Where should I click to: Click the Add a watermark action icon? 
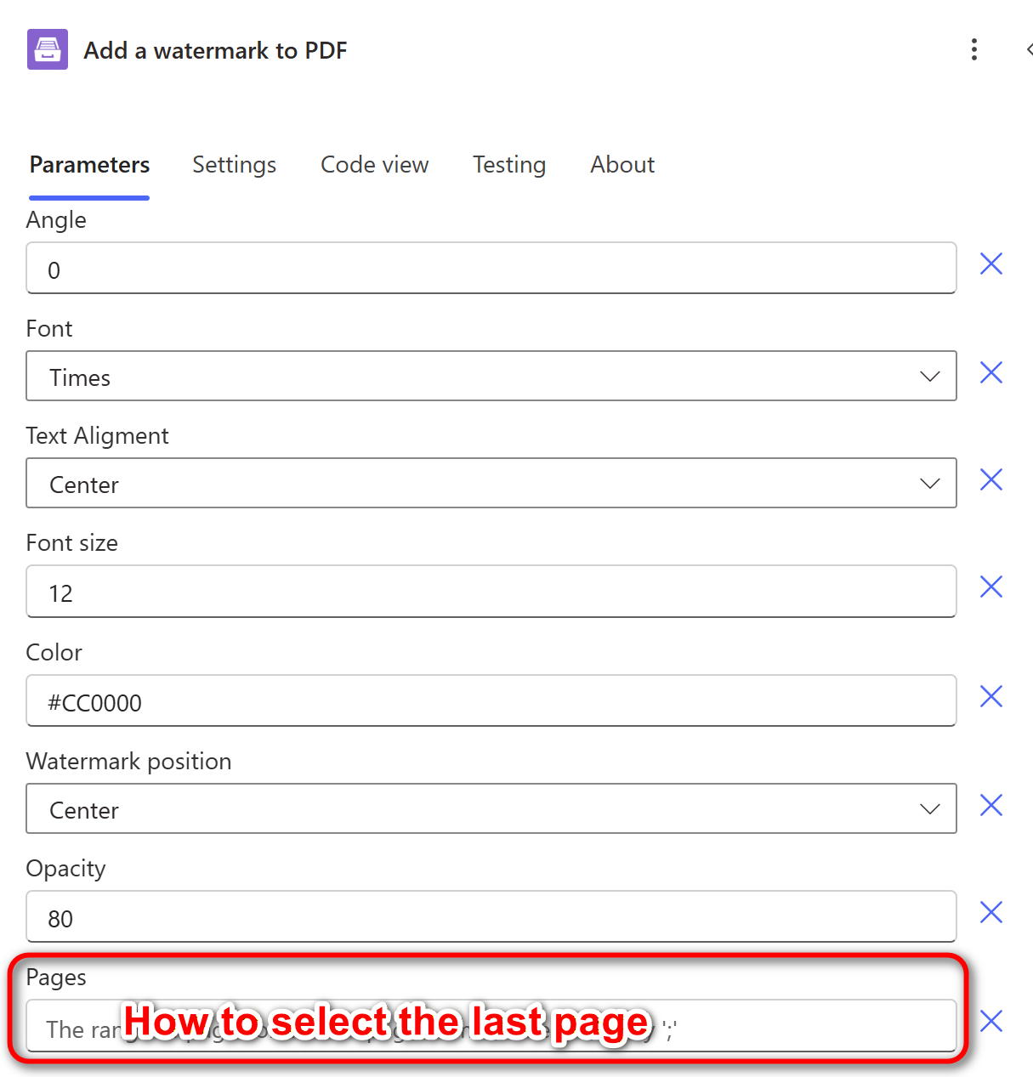point(48,49)
